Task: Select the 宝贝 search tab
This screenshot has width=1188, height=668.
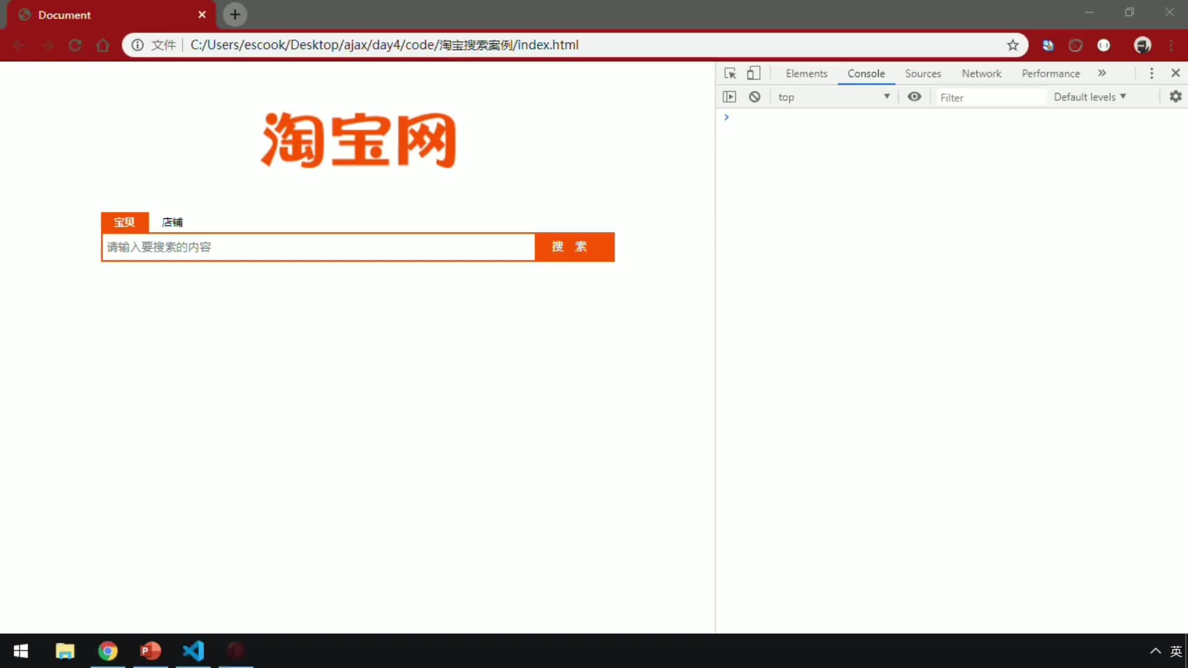Action: pyautogui.click(x=124, y=222)
